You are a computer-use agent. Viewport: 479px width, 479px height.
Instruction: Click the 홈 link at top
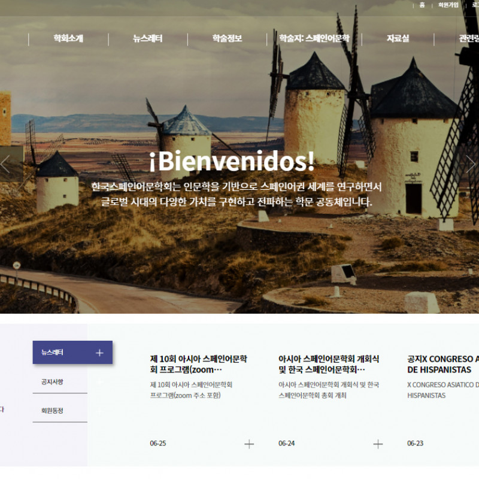[422, 5]
